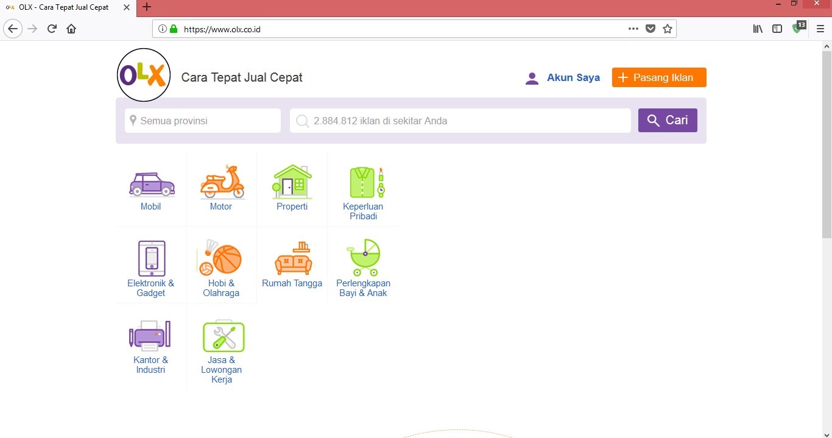Click the OLX logo
The width and height of the screenshot is (832, 438).
pos(143,75)
